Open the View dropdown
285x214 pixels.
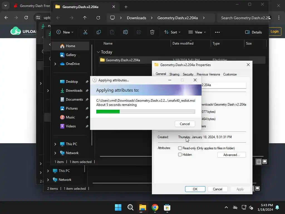pyautogui.click(x=197, y=32)
